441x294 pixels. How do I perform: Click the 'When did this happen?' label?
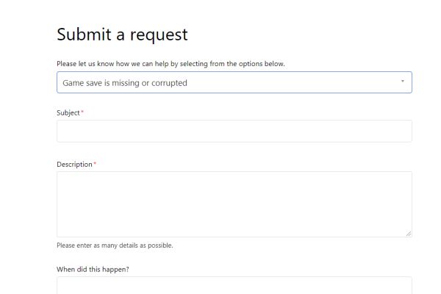coord(93,269)
